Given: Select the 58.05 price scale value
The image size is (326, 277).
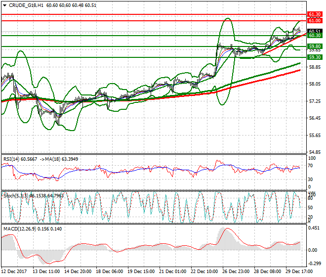Looking at the screenshot, I should (x=315, y=84).
